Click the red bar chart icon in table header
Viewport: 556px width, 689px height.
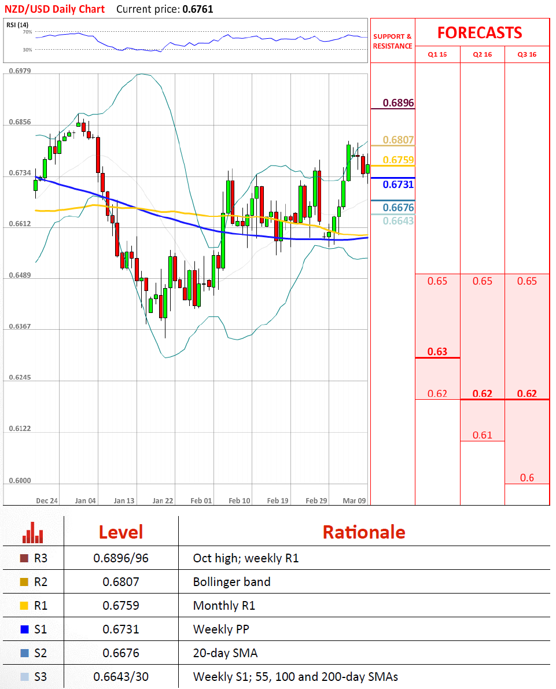coord(33,533)
